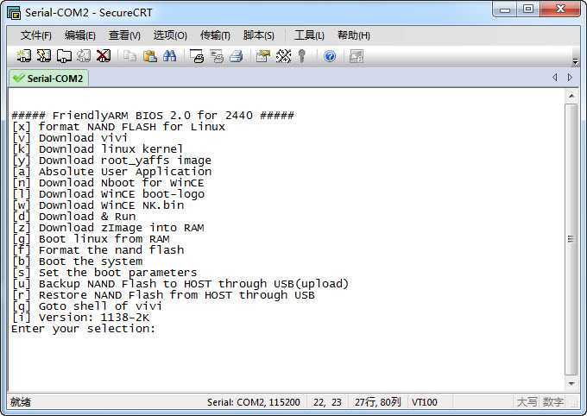Image resolution: width=587 pixels, height=416 pixels.
Task: Click the line '[z] Download zImage into RAM'
Action: [x=108, y=228]
